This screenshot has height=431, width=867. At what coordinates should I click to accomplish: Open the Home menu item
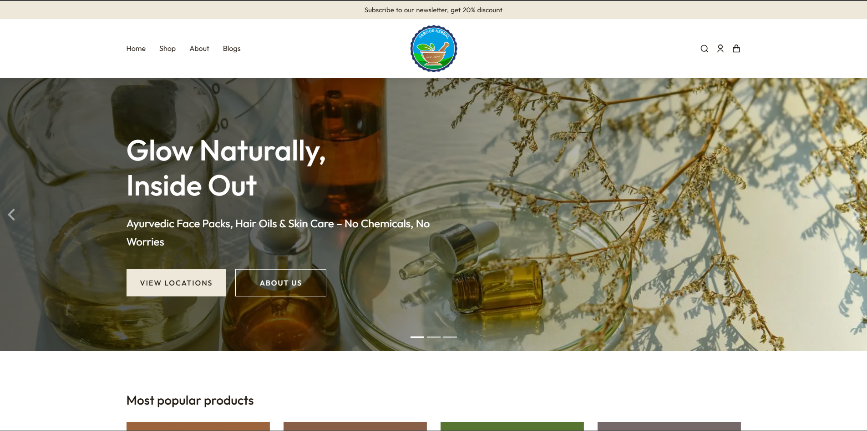(136, 49)
